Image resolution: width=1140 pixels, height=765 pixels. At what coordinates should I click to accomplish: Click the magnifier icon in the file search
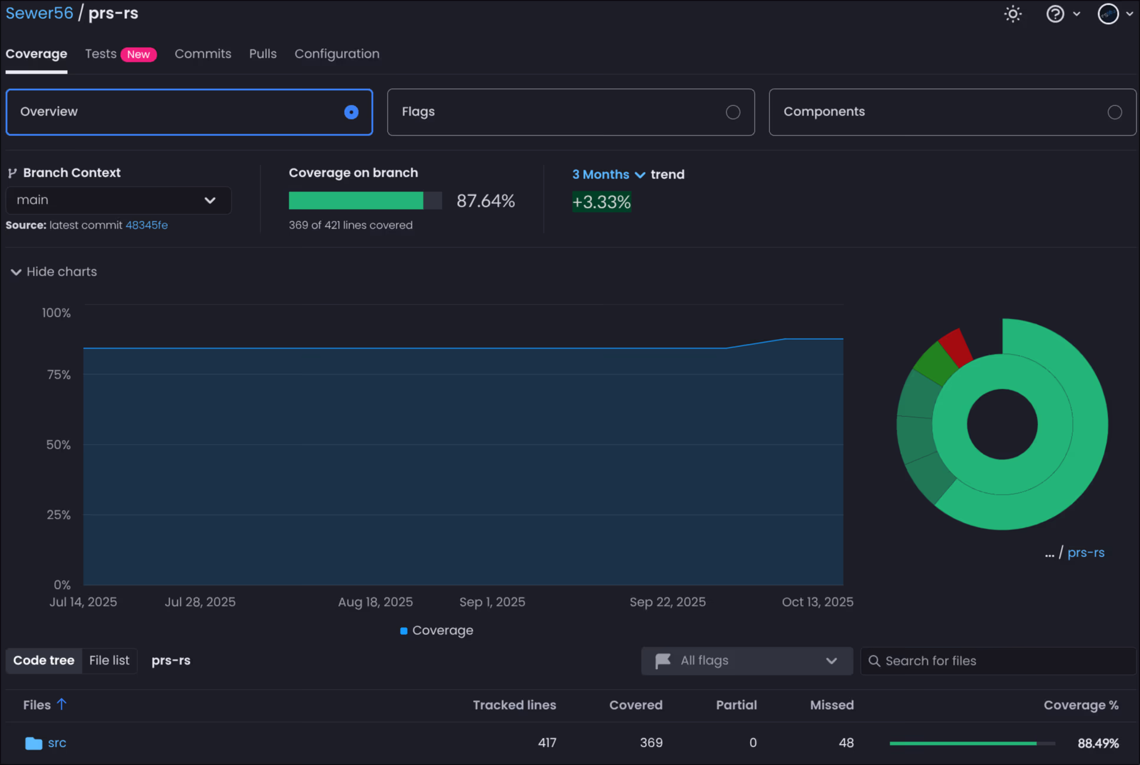pyautogui.click(x=874, y=661)
